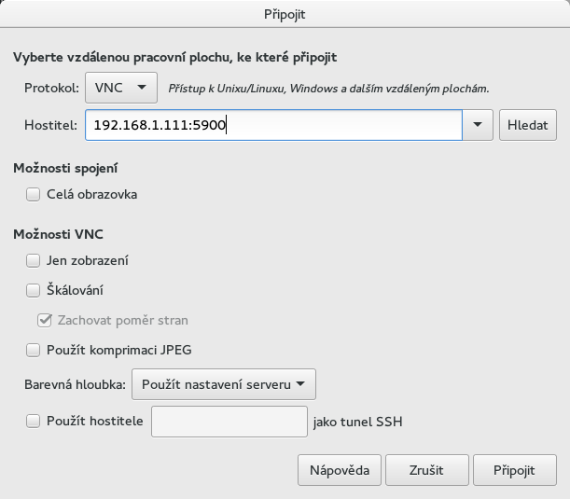Click the Škálování label text

click(x=75, y=291)
